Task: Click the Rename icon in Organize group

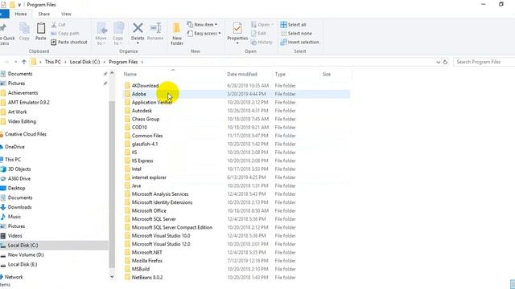Action: [x=155, y=28]
